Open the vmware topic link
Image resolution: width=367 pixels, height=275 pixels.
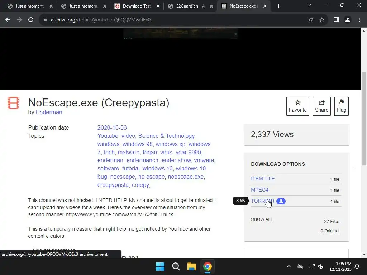pos(204,160)
